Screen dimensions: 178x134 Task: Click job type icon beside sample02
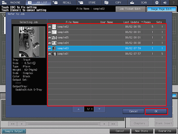click(x=50, y=27)
